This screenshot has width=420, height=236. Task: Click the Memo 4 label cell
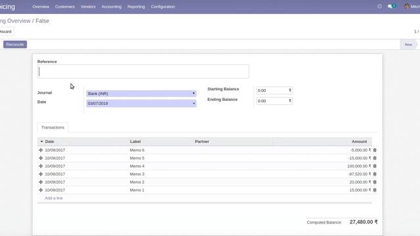137,166
